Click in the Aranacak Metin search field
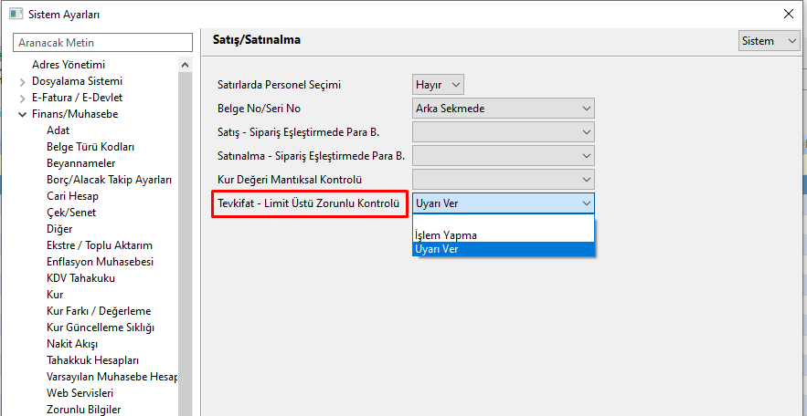Screen dimensions: 807x416 [x=102, y=43]
